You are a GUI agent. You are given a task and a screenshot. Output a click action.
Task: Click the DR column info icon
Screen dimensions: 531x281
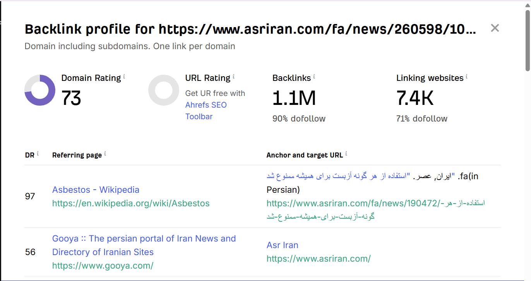[38, 154]
